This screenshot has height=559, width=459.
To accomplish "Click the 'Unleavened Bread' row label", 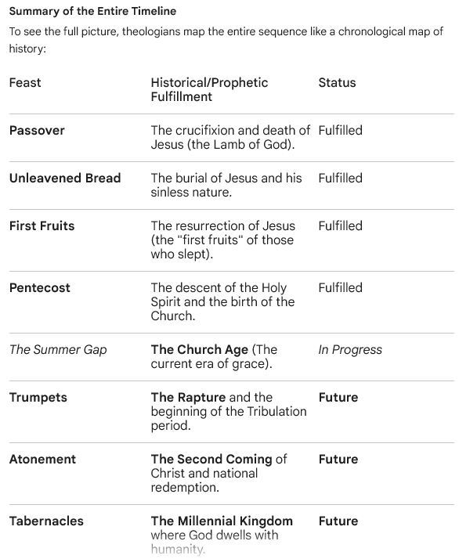I will click(65, 179).
